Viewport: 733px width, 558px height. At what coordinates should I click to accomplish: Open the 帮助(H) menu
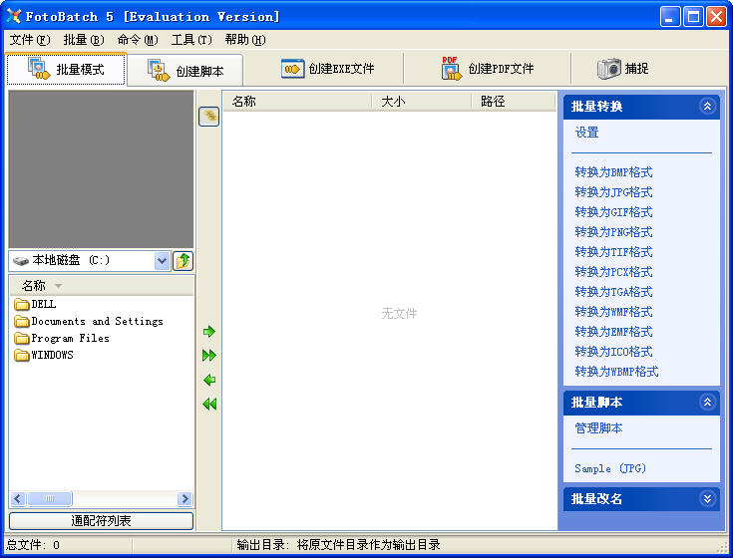(245, 40)
